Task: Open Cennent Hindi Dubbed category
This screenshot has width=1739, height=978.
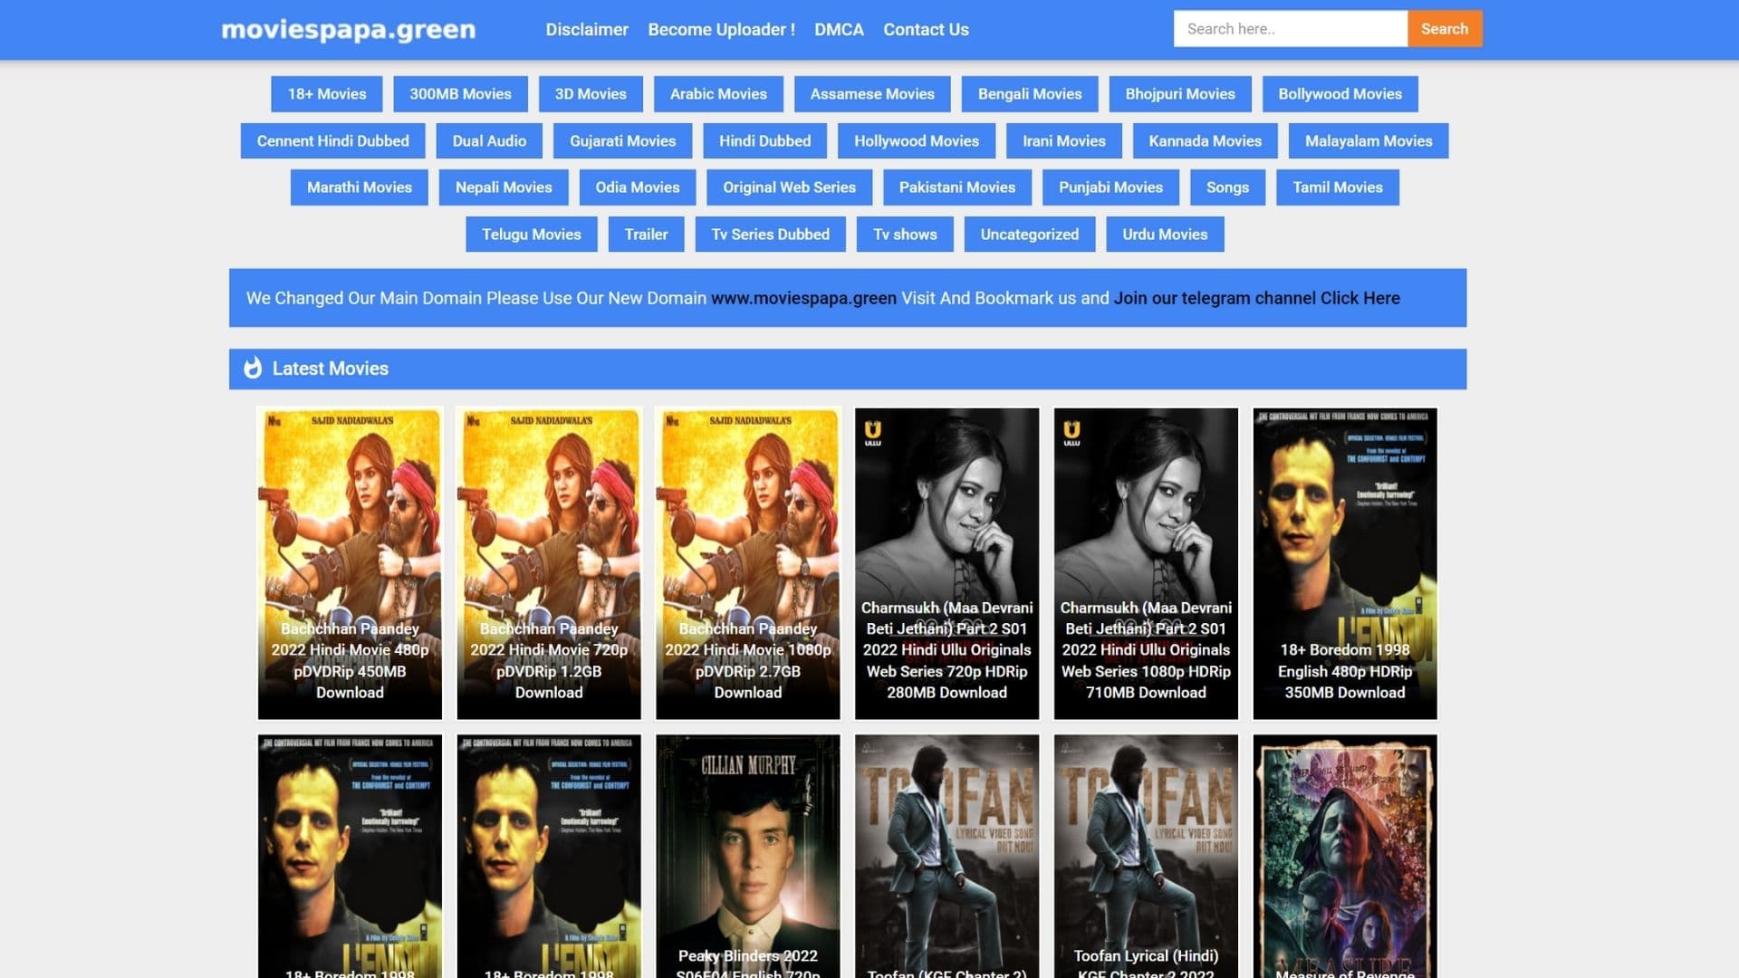Action: point(332,141)
